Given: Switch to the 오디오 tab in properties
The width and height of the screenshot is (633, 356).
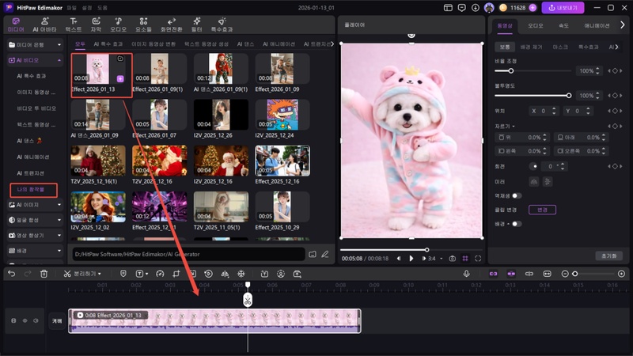Looking at the screenshot, I should pos(536,25).
